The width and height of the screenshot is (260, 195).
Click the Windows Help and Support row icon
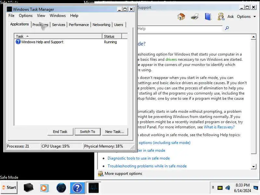point(18,42)
